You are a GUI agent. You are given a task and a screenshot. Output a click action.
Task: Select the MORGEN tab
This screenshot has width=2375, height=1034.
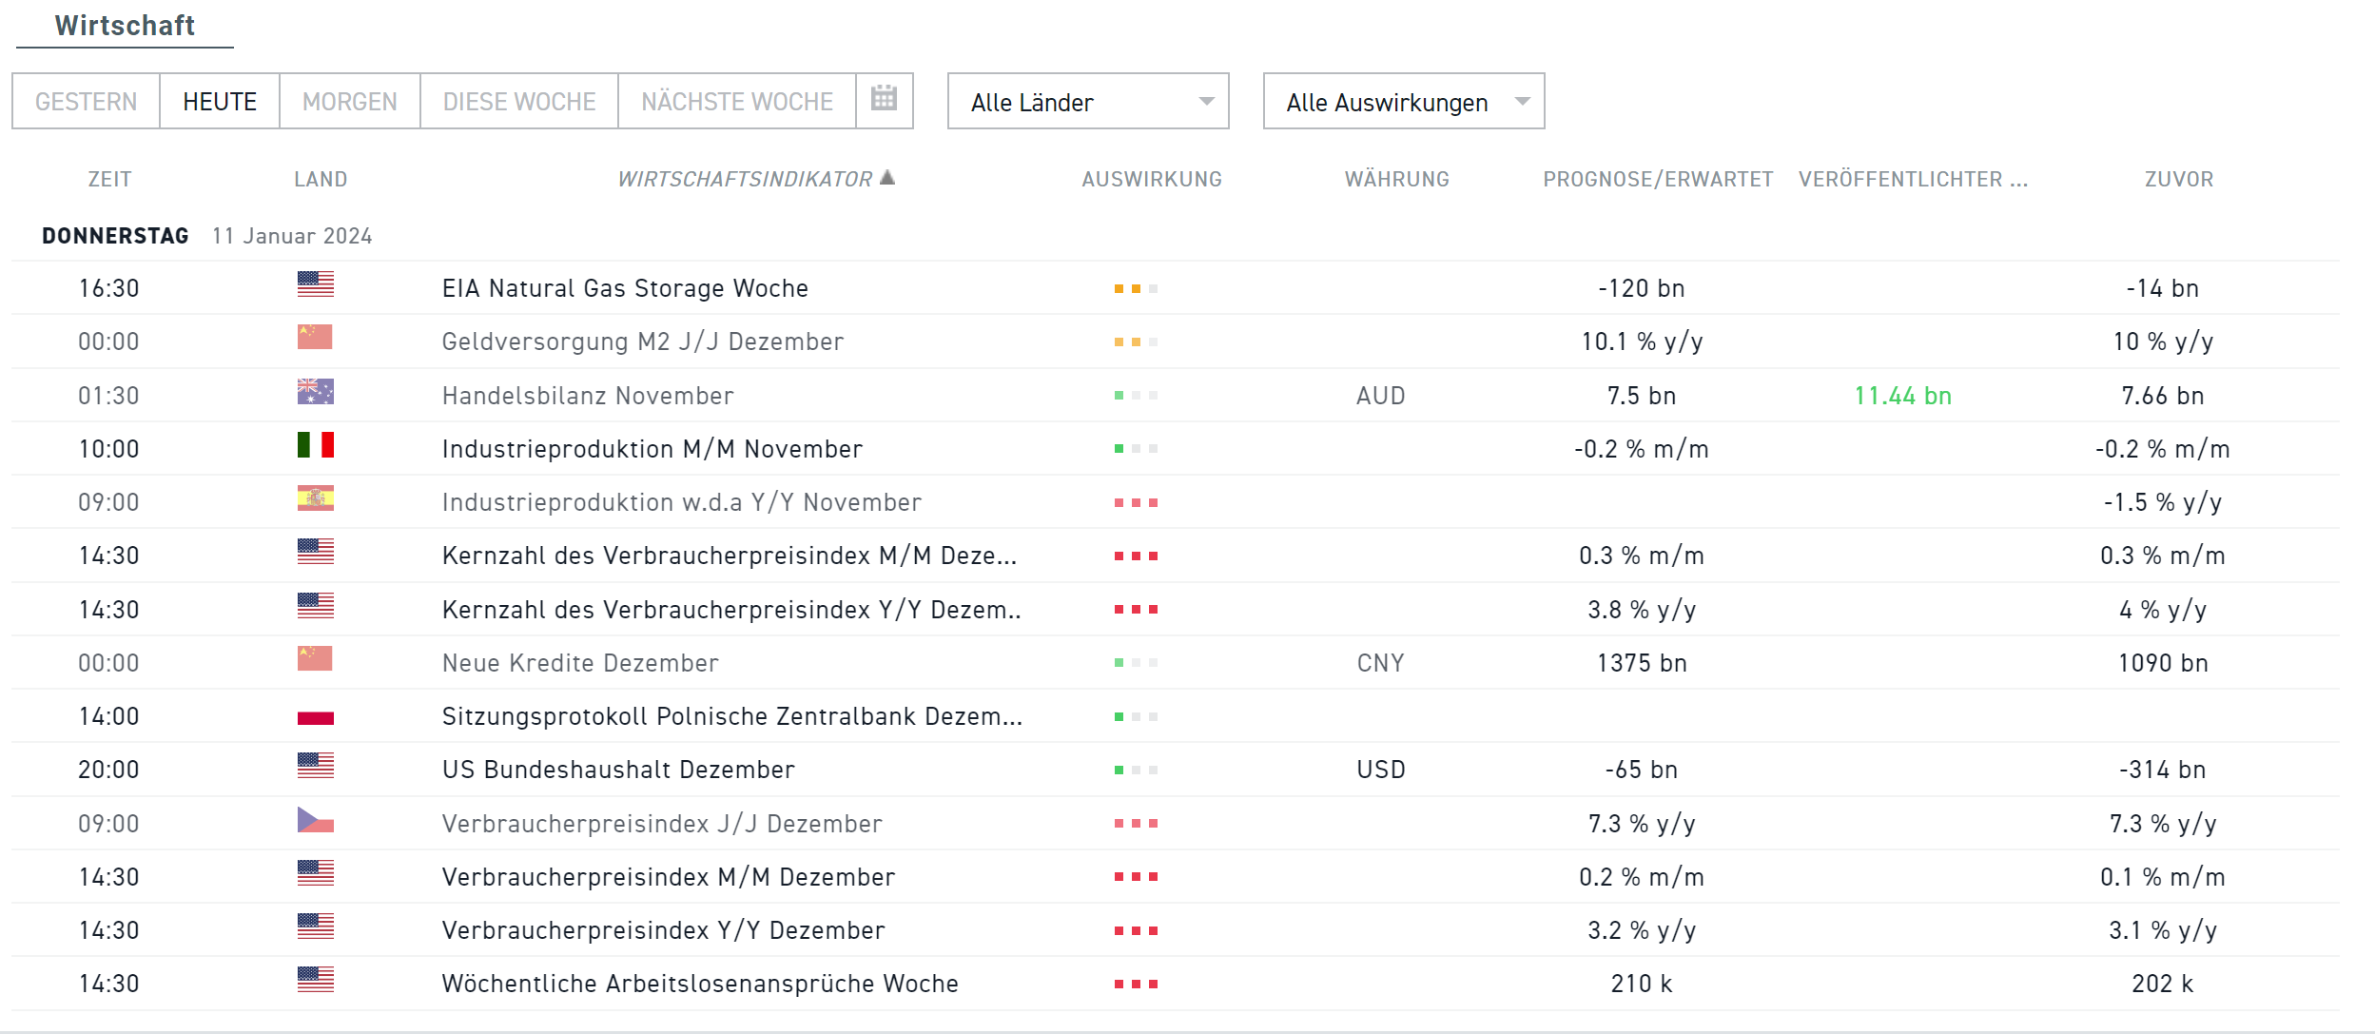[349, 102]
